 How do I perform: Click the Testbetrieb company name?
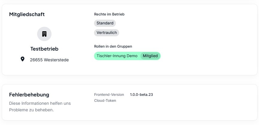[x=44, y=49]
